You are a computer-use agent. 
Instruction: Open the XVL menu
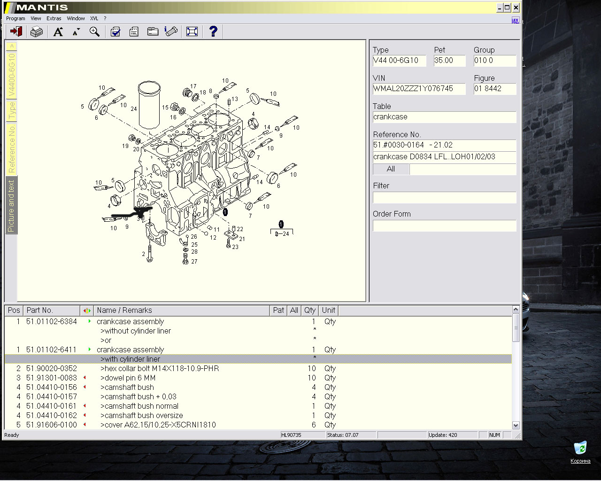tap(94, 18)
